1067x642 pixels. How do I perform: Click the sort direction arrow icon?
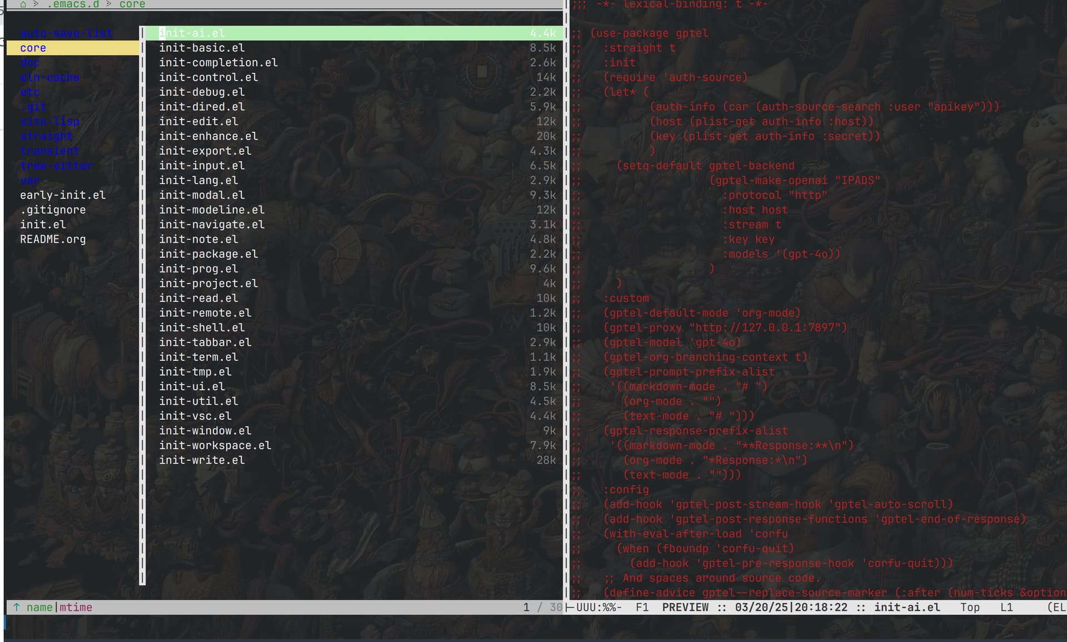(x=17, y=607)
